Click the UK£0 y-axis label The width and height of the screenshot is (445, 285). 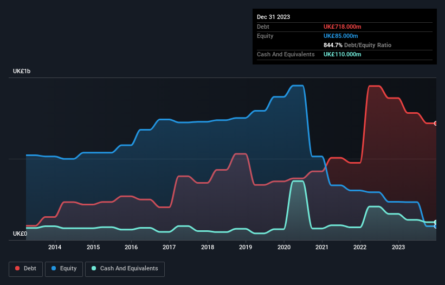coord(20,234)
